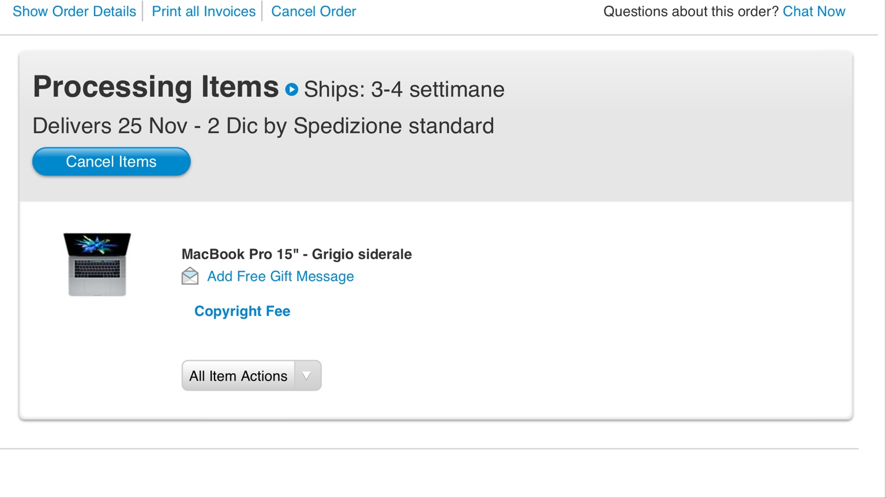Click the blue arrow icon beside Processing Items
886x498 pixels.
click(x=292, y=89)
